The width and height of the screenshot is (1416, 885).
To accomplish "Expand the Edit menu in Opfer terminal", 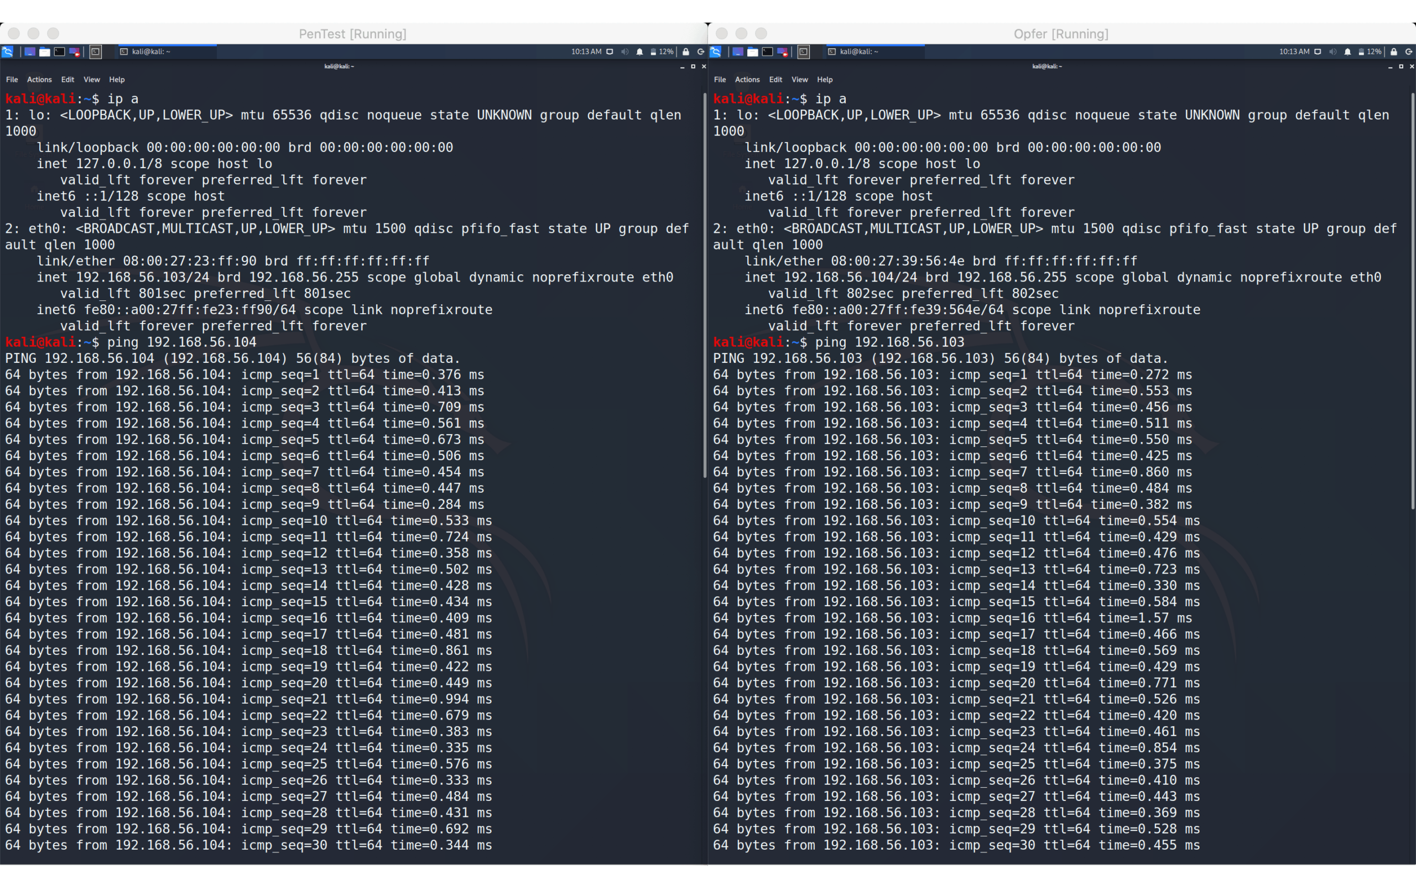I will point(776,80).
